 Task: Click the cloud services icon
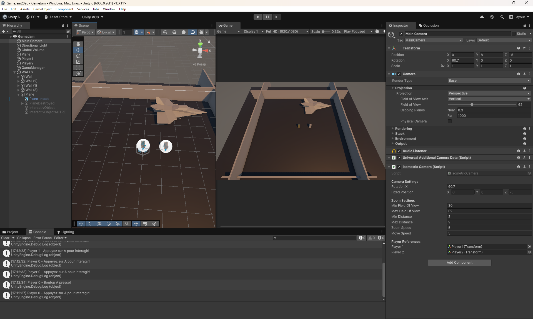click(482, 17)
